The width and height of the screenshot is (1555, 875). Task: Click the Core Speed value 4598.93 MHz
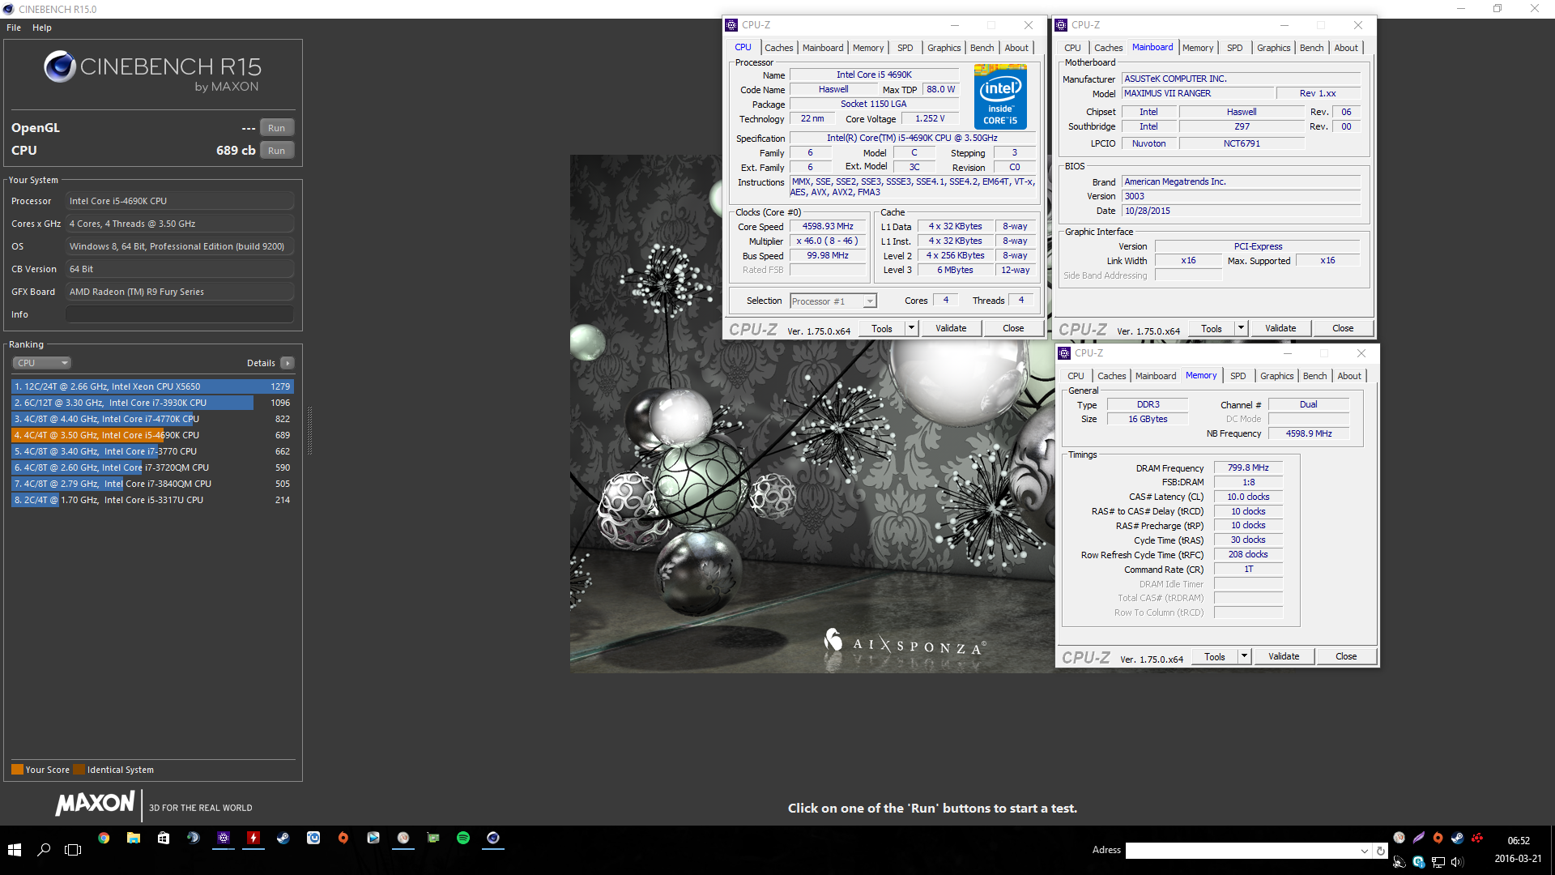[828, 227]
